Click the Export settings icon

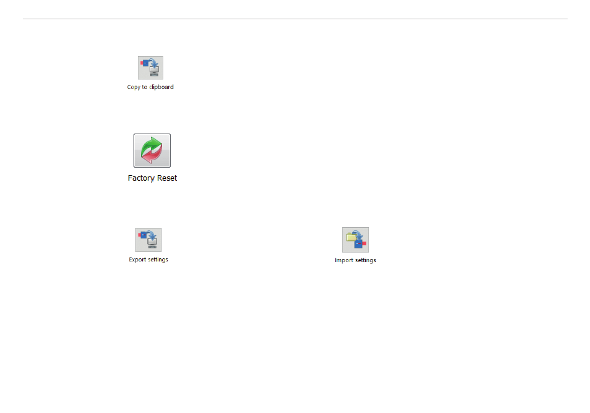[x=148, y=240]
